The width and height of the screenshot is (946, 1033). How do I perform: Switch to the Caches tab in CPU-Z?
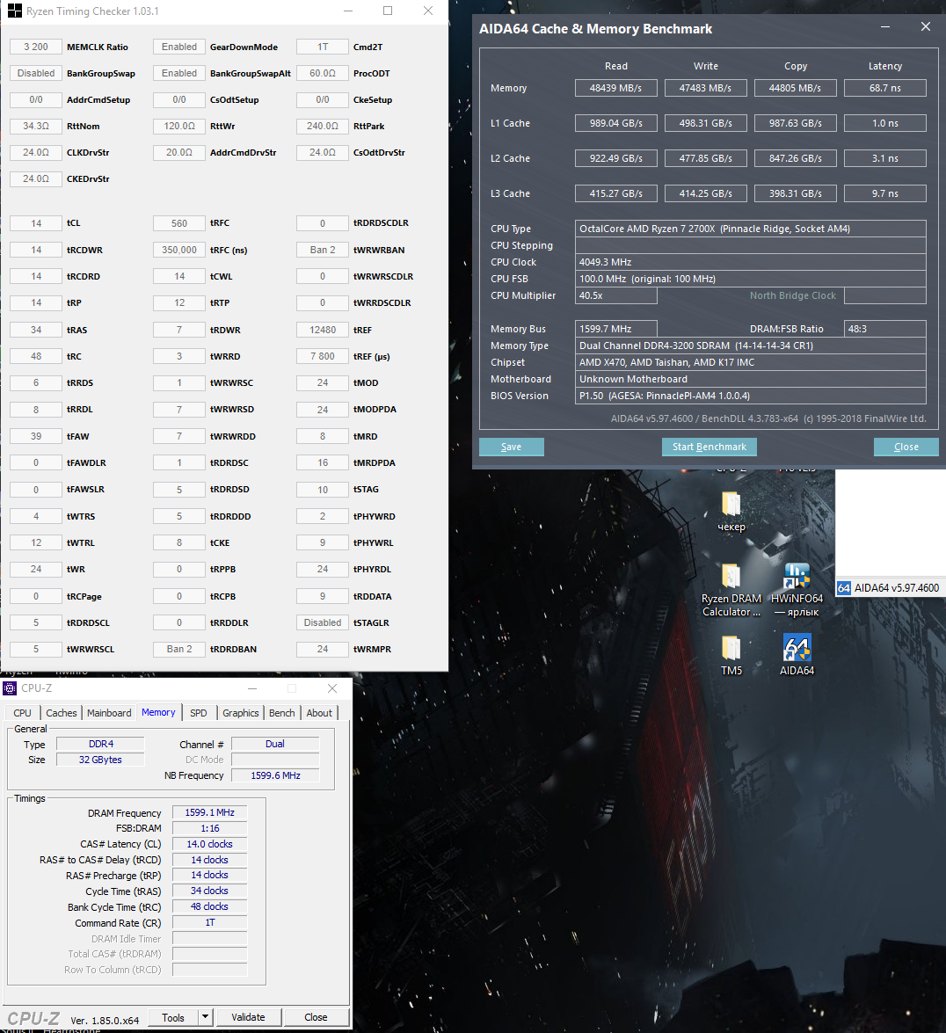(x=62, y=713)
